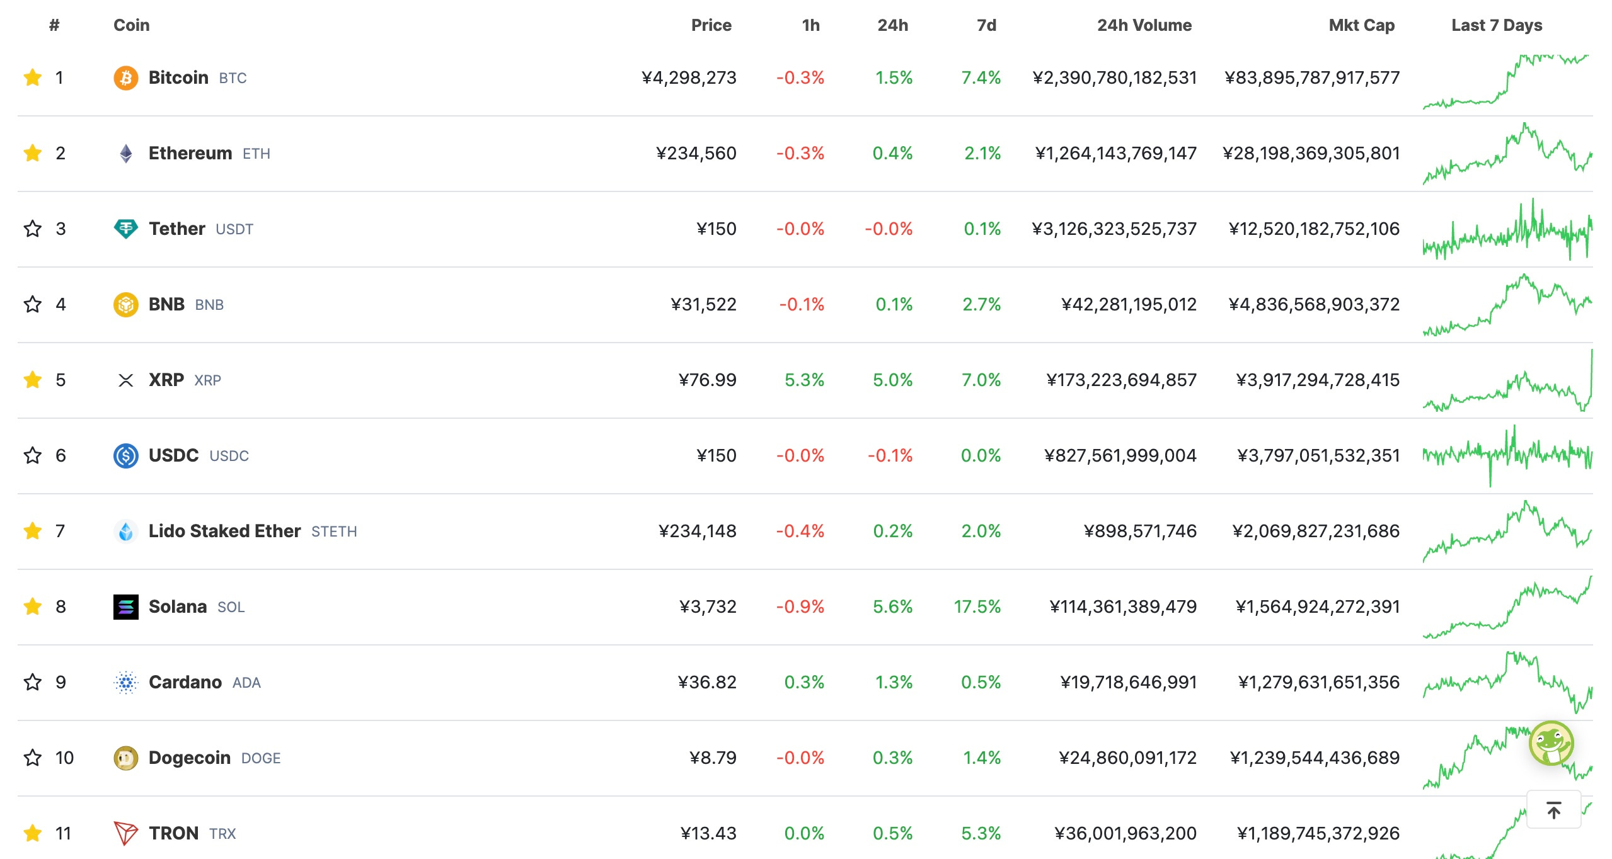
Task: Click the Solana logo icon
Action: pyautogui.click(x=126, y=607)
